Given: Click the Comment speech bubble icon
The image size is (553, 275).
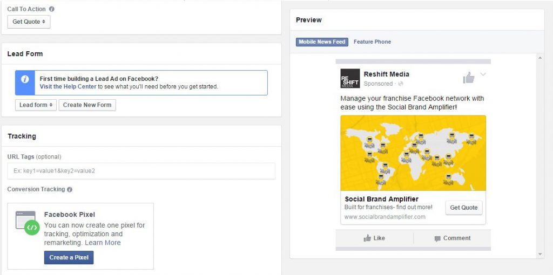Looking at the screenshot, I should click(437, 238).
